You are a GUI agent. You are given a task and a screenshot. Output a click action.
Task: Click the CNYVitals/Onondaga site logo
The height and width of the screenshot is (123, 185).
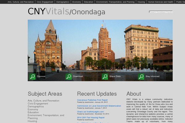66,11
